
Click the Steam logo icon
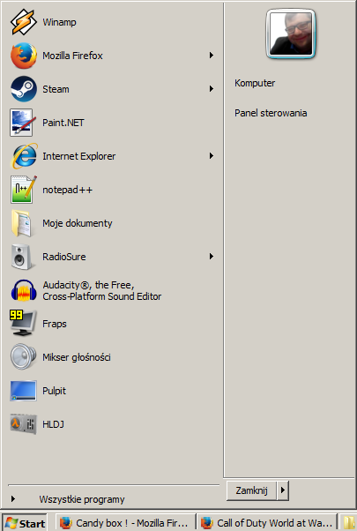[x=23, y=89]
